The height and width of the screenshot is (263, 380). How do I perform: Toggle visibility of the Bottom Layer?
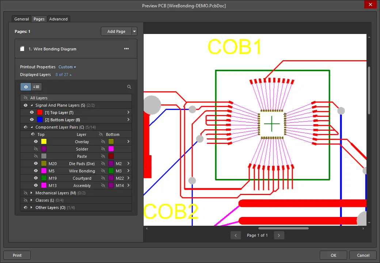point(32,120)
